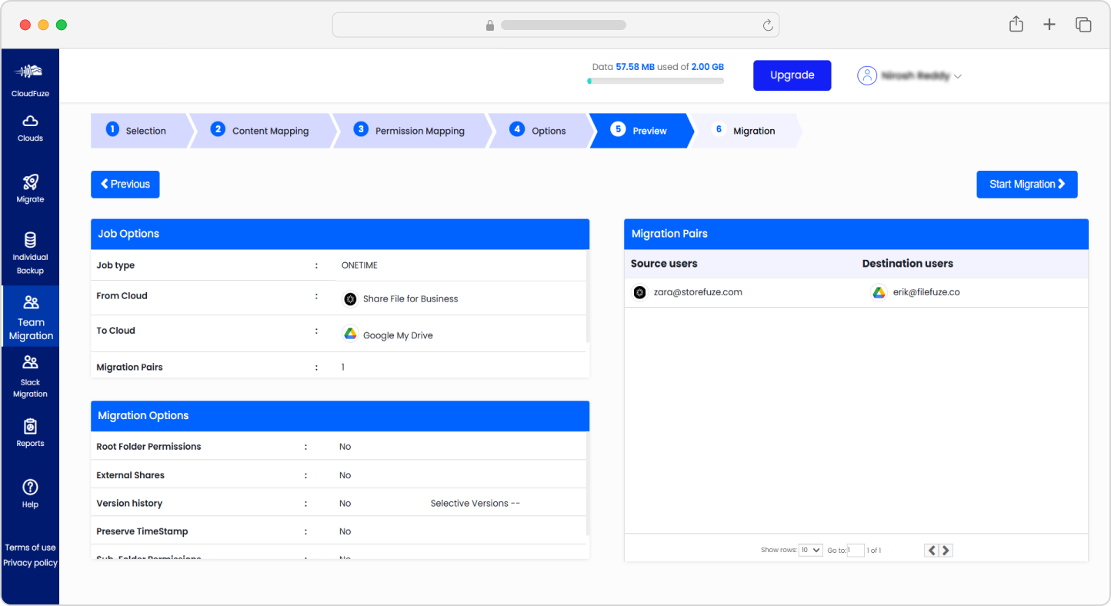Click the Upgrade button

(792, 75)
